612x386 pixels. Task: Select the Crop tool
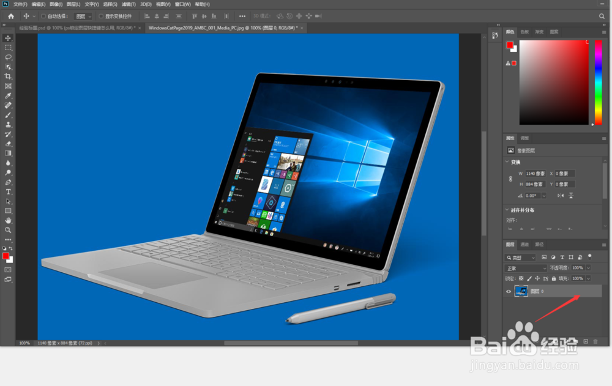point(8,76)
